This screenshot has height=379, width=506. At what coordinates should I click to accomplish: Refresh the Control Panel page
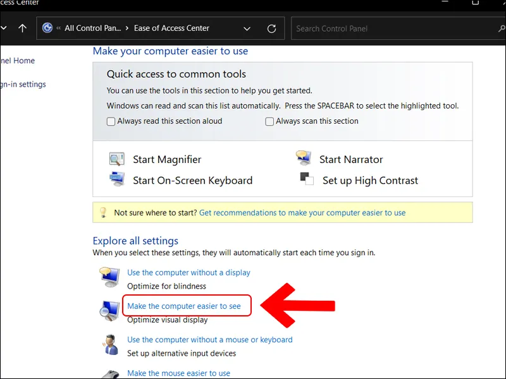pyautogui.click(x=272, y=28)
